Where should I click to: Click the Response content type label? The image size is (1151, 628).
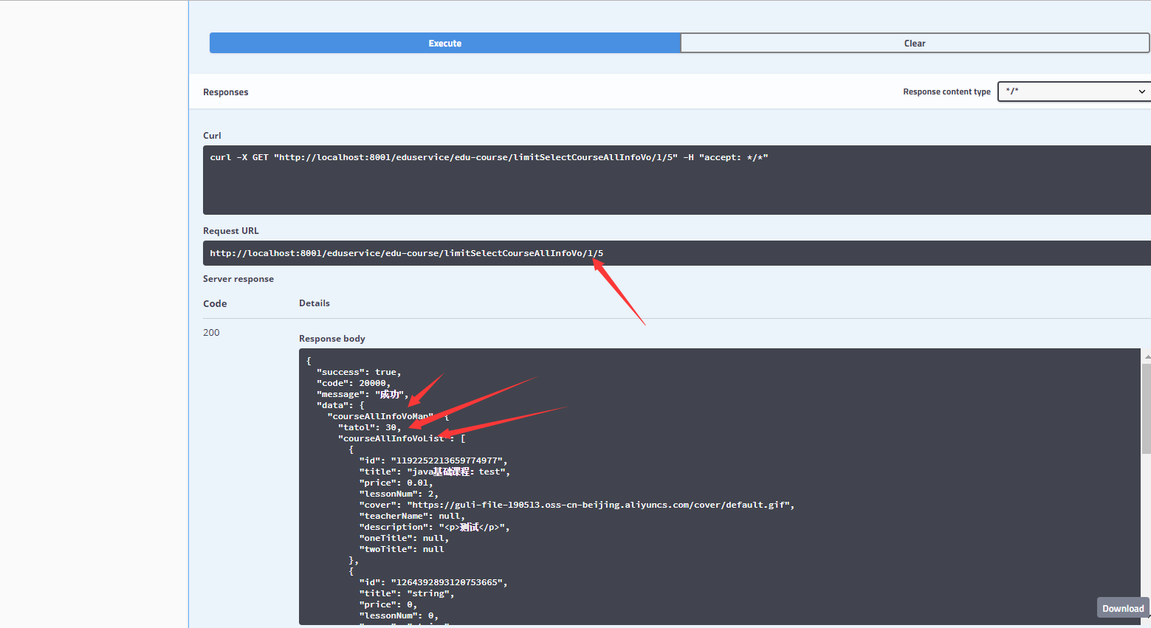(x=946, y=92)
